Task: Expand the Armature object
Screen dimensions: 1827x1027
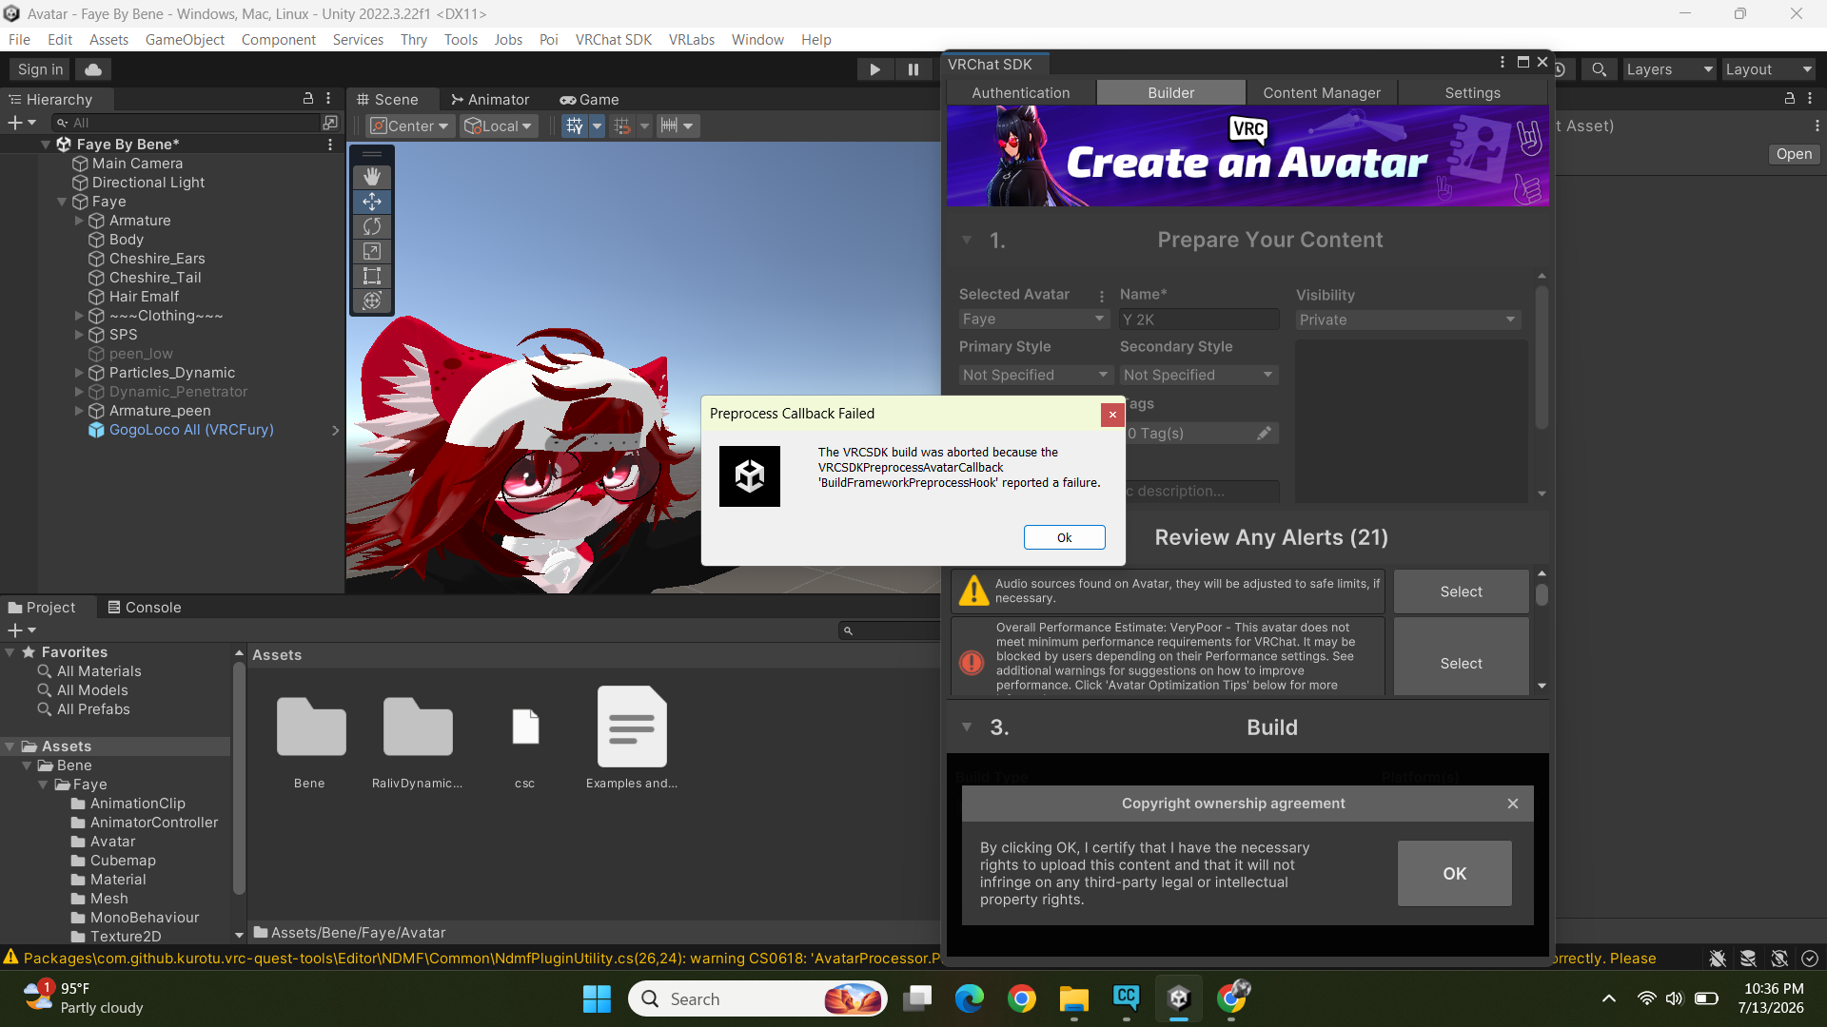Action: pos(79,221)
